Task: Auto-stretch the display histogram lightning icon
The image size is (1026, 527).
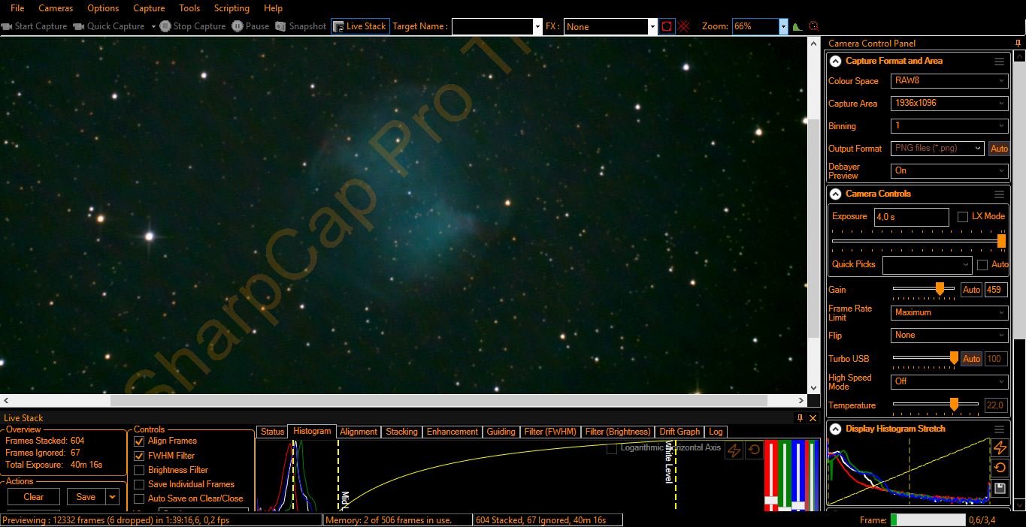Action: (x=1000, y=448)
